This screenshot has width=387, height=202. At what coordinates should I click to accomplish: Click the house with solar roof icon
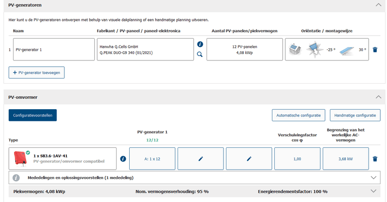pyautogui.click(x=295, y=49)
